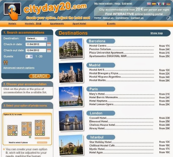Click the orange SEARCH button
The image size is (173, 157).
coord(39,76)
